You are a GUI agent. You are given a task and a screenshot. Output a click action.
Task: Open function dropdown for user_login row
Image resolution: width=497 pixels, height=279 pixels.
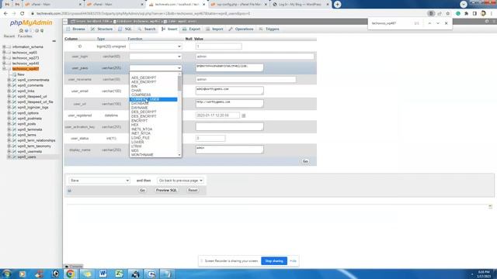click(155, 57)
